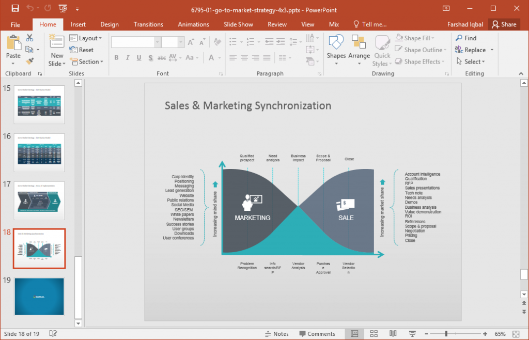Open the Format Painter tool

30,61
